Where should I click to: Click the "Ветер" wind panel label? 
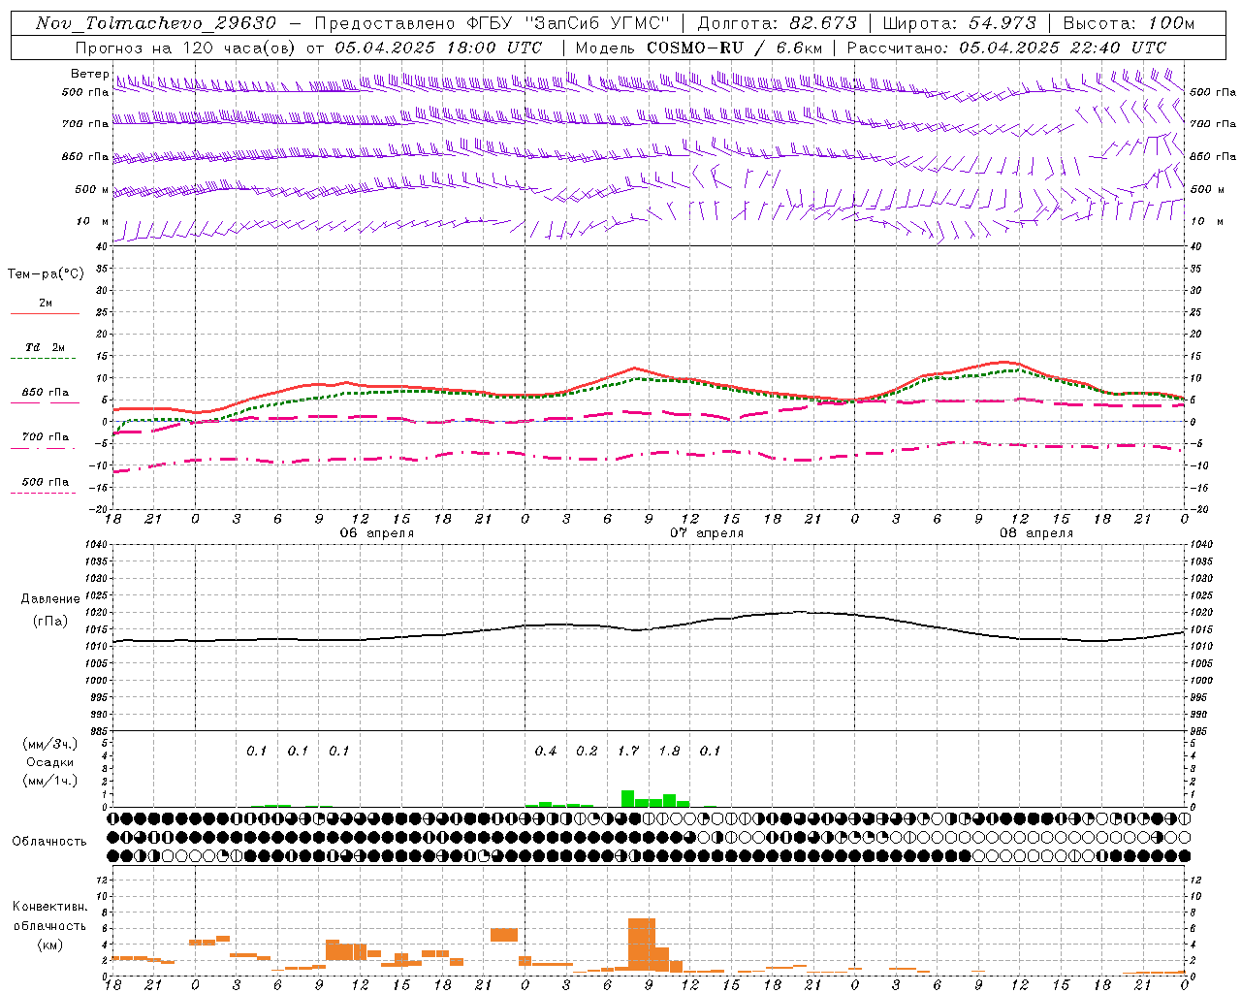89,74
